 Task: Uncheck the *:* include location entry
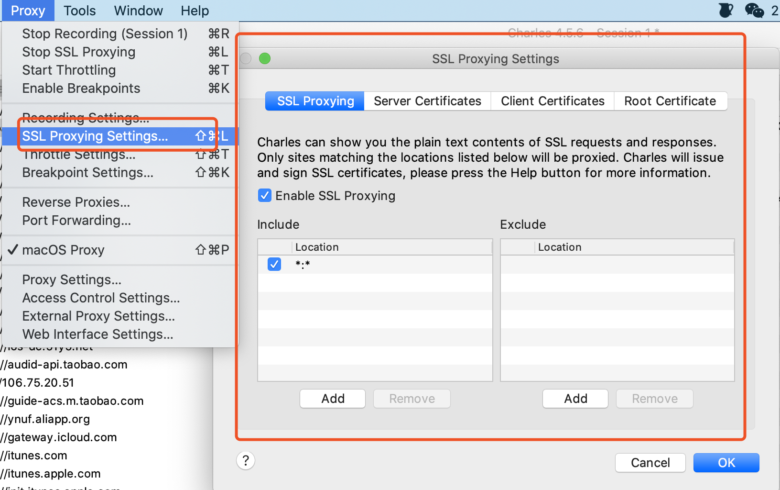(274, 264)
